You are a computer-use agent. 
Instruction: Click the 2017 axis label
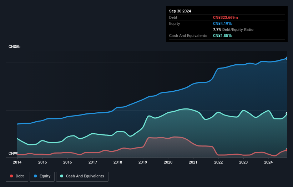[x=93, y=162]
